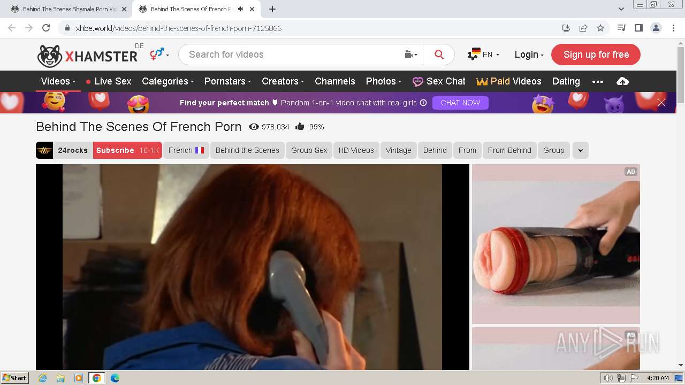Open the Windows Start menu
Screen dimensions: 685x385
click(x=15, y=378)
